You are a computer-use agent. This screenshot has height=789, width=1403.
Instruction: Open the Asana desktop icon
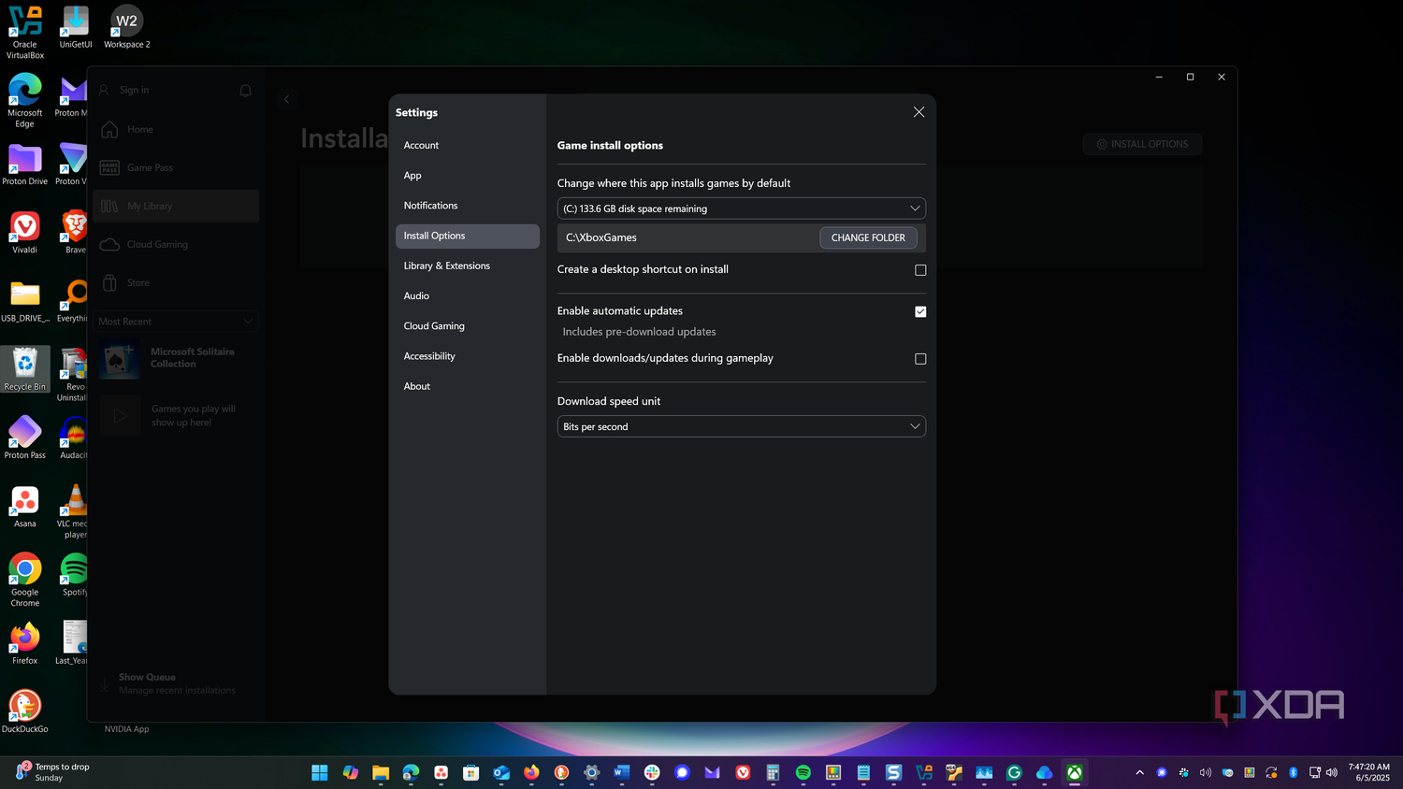coord(25,506)
